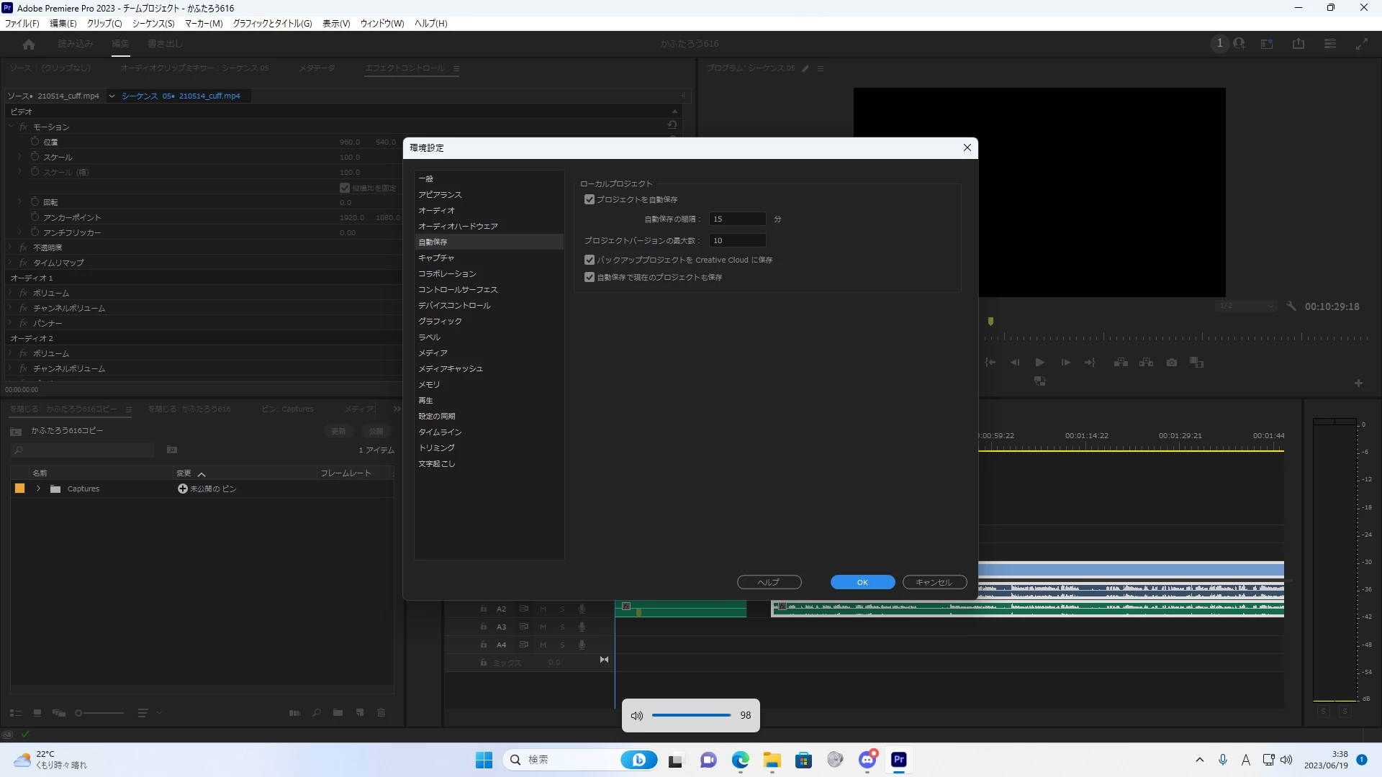Click the Premiere Pro icon in the taskbar
This screenshot has width=1382, height=777.
pos(899,760)
